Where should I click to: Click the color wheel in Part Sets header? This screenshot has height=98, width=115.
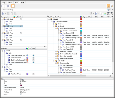pos(27,48)
